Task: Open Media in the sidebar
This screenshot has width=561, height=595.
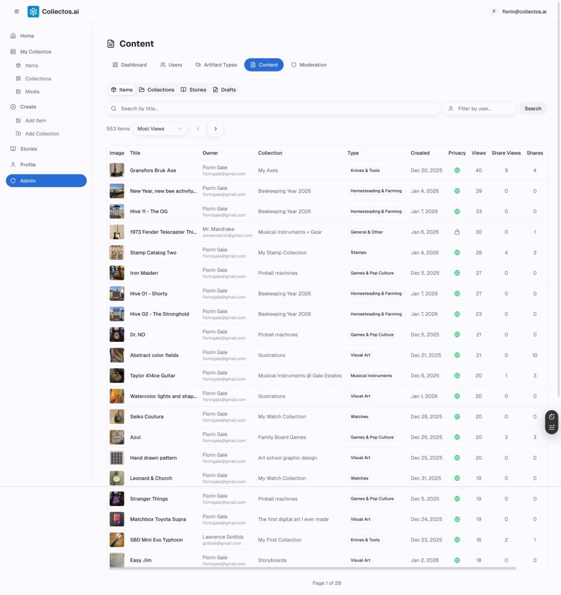Action: click(32, 92)
